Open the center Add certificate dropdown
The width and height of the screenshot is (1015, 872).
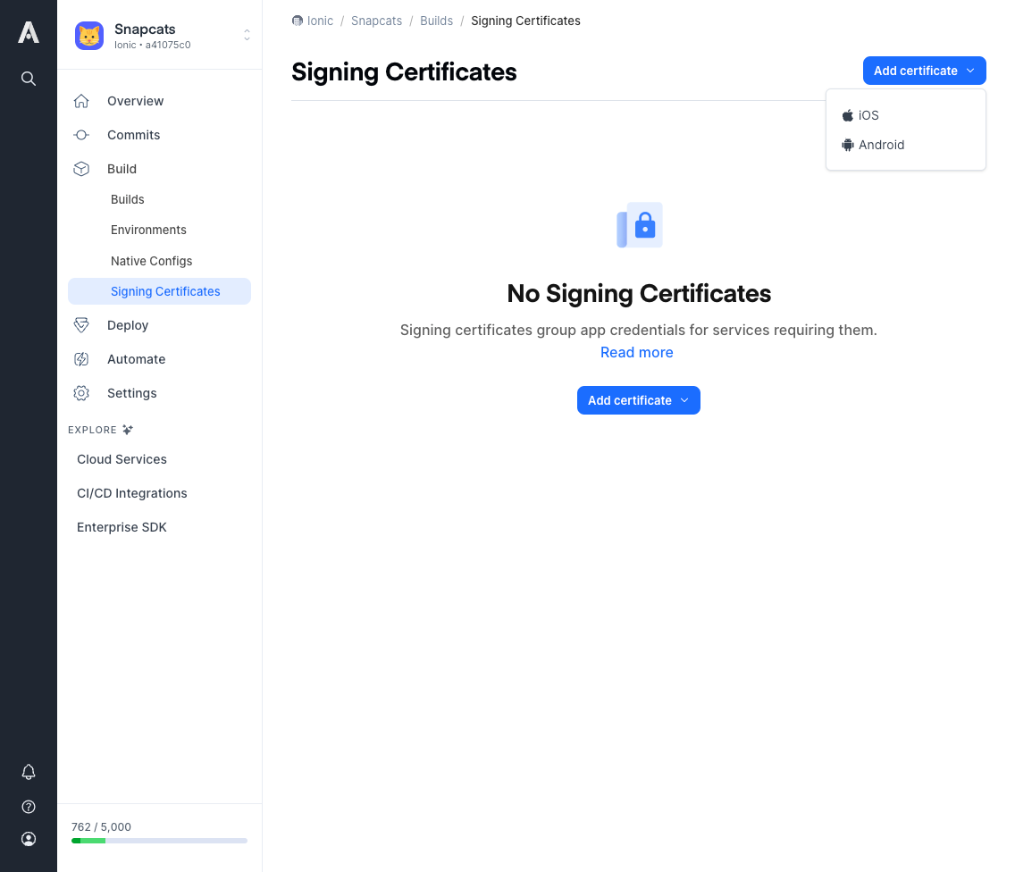point(638,400)
